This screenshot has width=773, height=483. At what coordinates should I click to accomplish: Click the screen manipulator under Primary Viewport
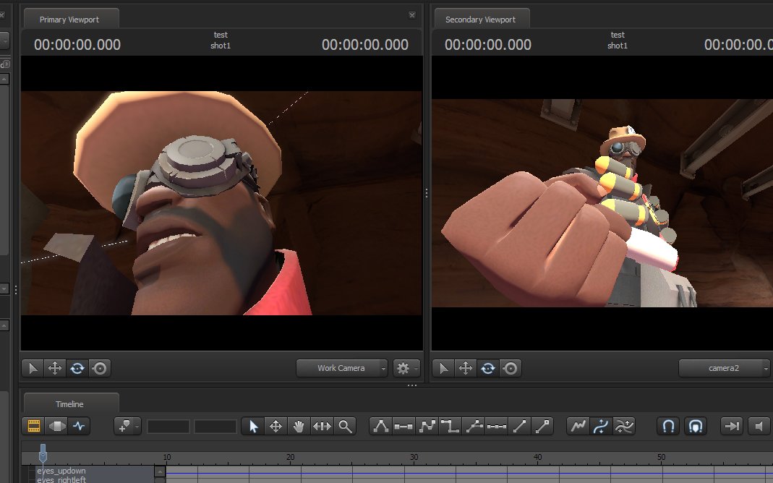coord(100,368)
